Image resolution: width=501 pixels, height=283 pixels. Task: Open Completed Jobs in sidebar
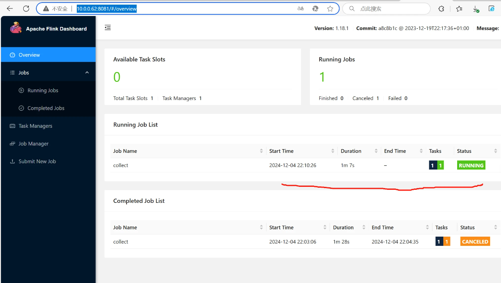point(46,108)
